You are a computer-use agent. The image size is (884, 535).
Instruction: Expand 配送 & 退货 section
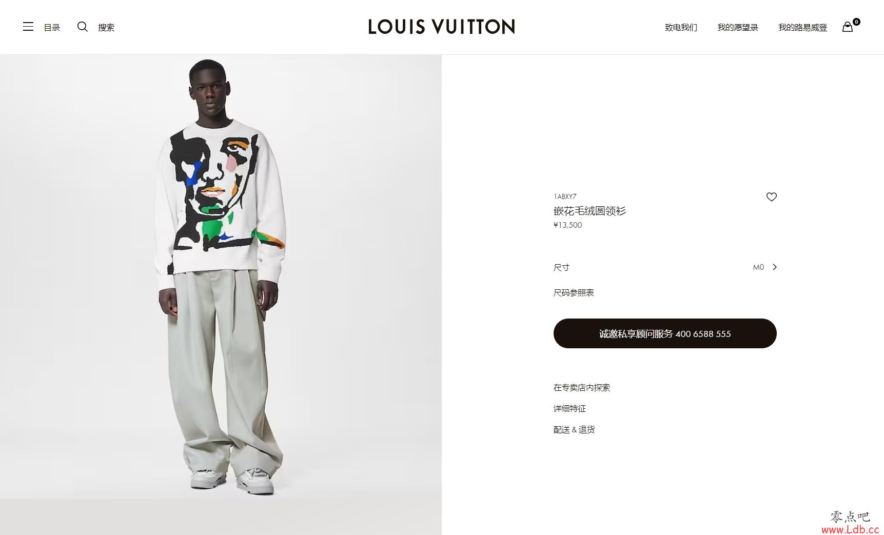(x=574, y=430)
